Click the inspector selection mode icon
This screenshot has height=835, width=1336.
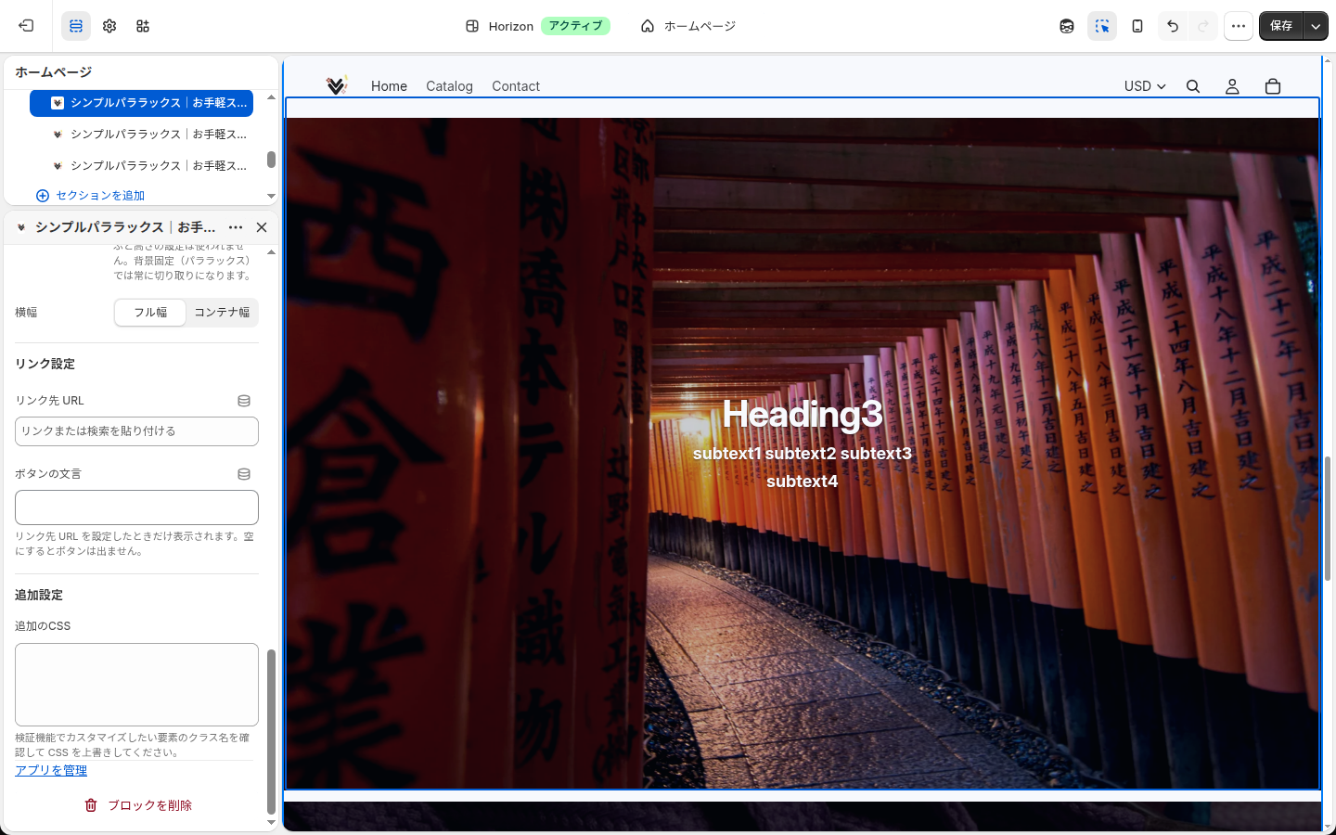(x=1102, y=26)
